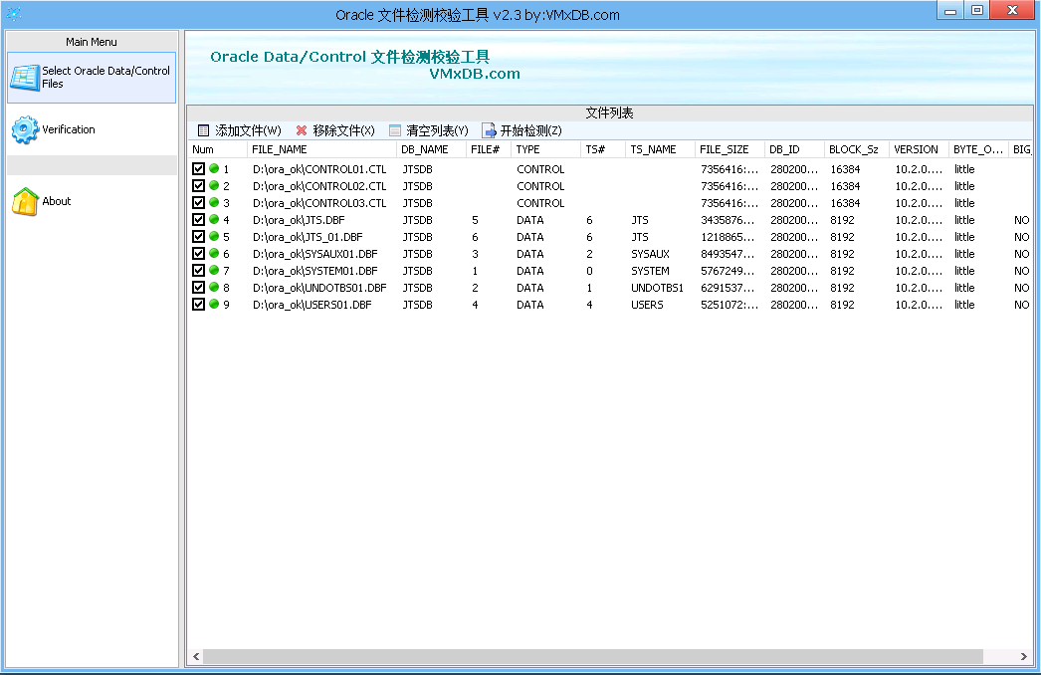Toggle the checkbox for row 8 UNDOTBS01.DBF
This screenshot has width=1041, height=675.
click(198, 288)
